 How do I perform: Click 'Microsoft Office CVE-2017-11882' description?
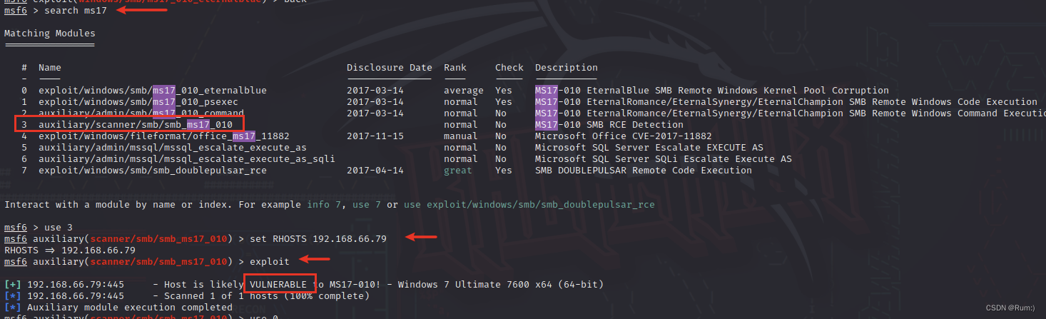coord(624,136)
